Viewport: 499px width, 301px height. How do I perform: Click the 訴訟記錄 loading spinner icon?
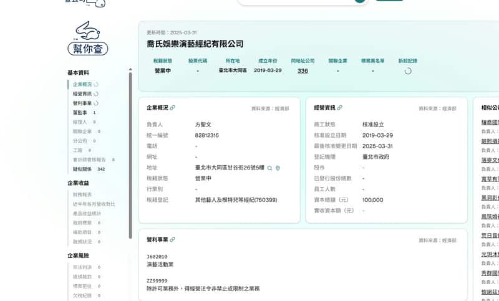[408, 71]
